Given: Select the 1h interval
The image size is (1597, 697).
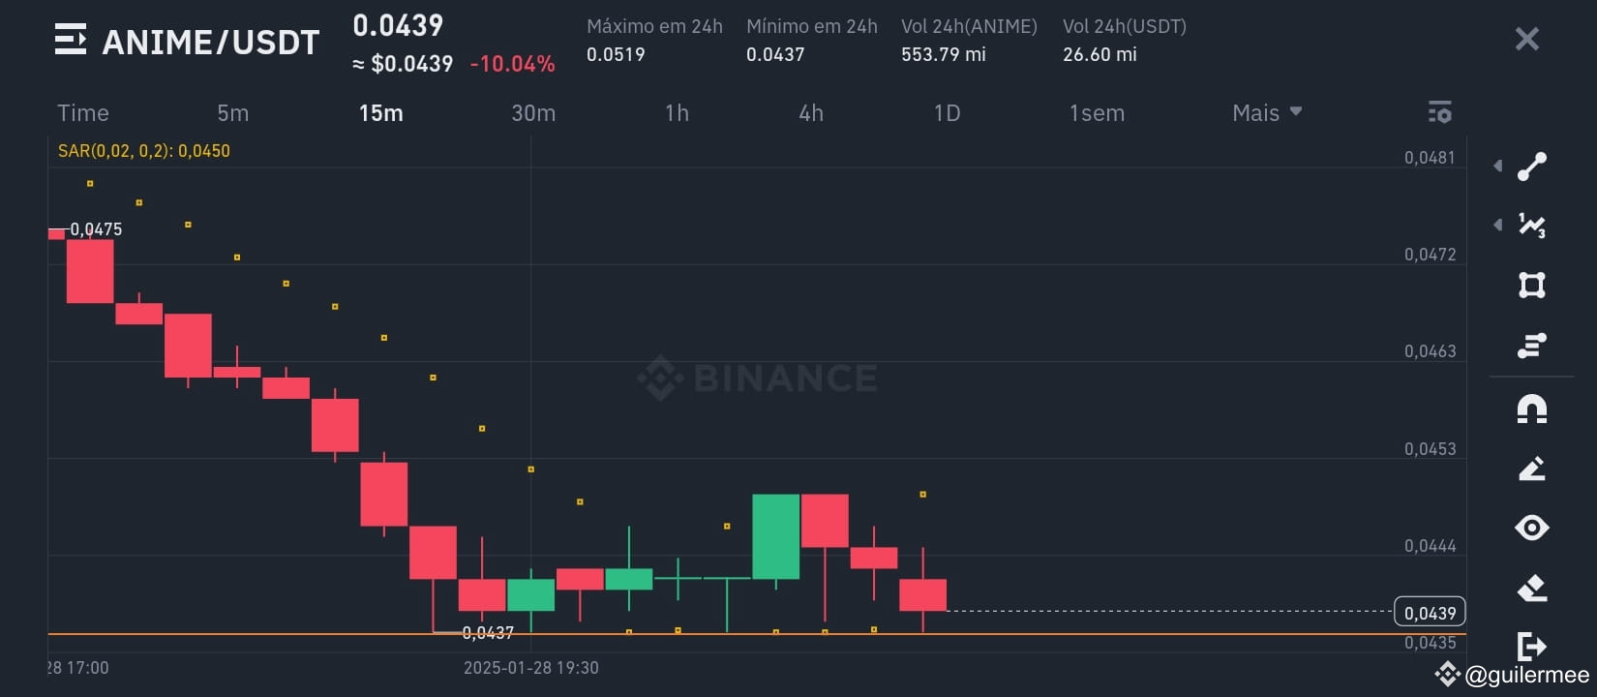Looking at the screenshot, I should (x=677, y=112).
